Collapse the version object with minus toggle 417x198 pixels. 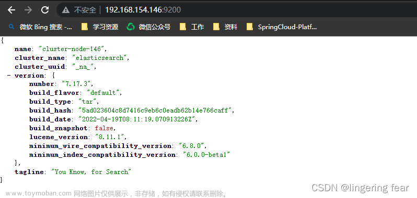coord(9,76)
